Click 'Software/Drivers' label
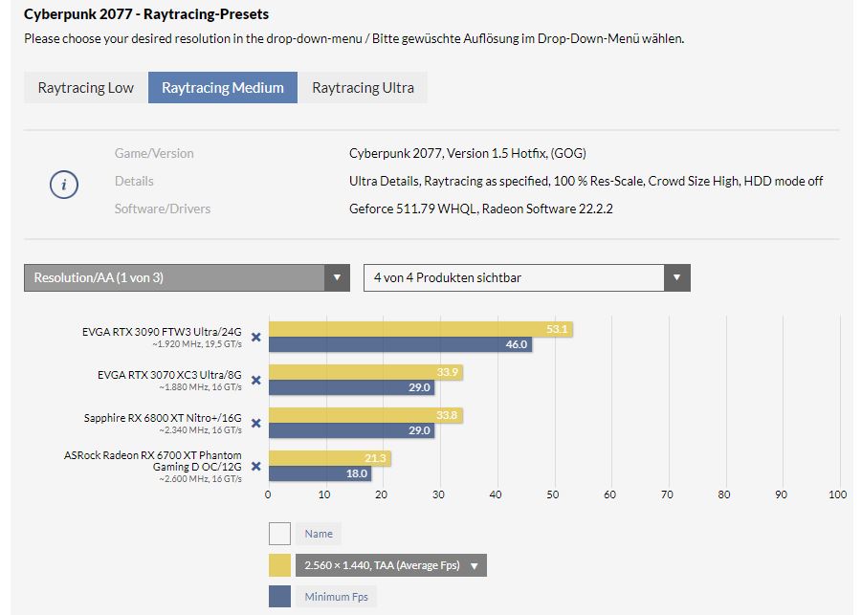This screenshot has width=862, height=615. (x=163, y=209)
